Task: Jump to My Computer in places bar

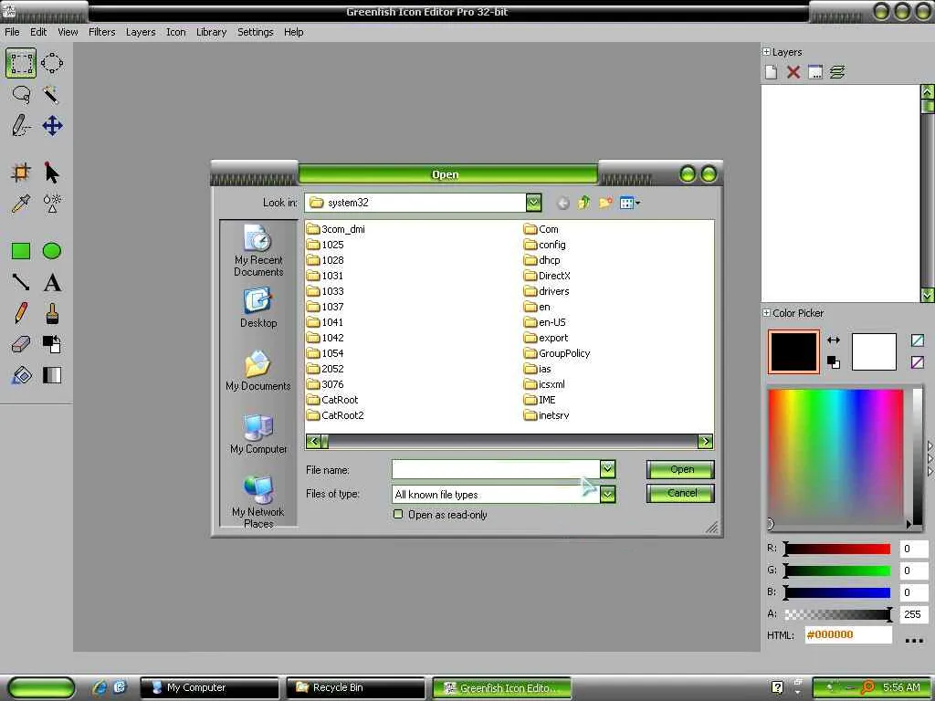Action: coord(258,434)
